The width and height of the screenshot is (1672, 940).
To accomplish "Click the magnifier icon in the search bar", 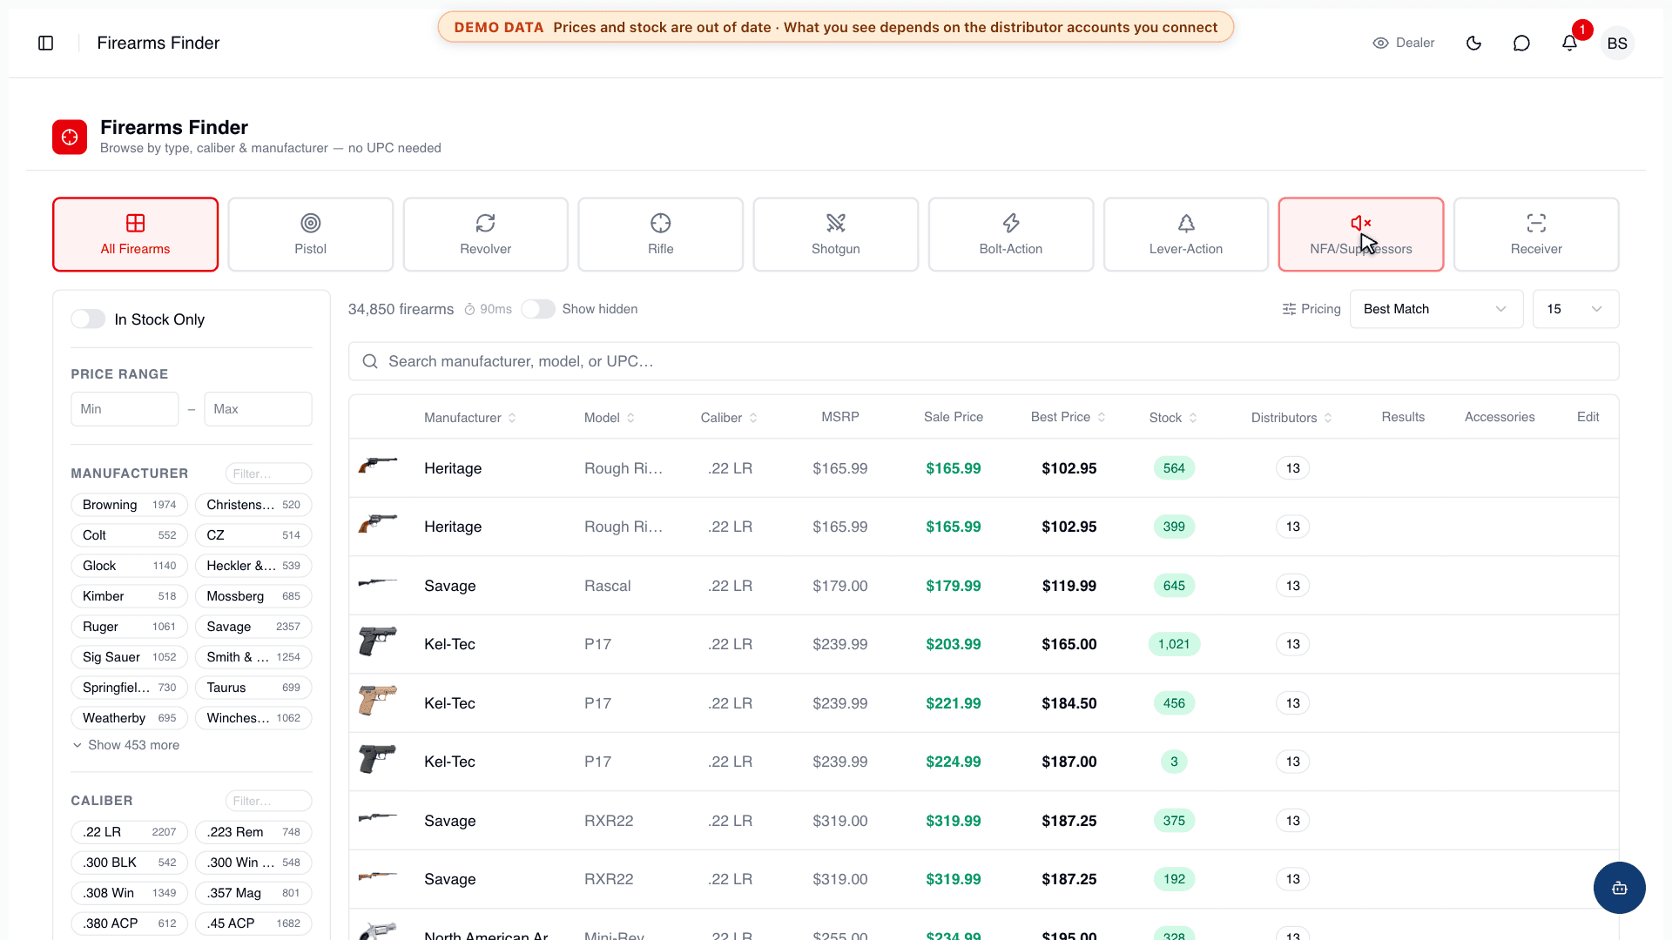I will coord(370,361).
